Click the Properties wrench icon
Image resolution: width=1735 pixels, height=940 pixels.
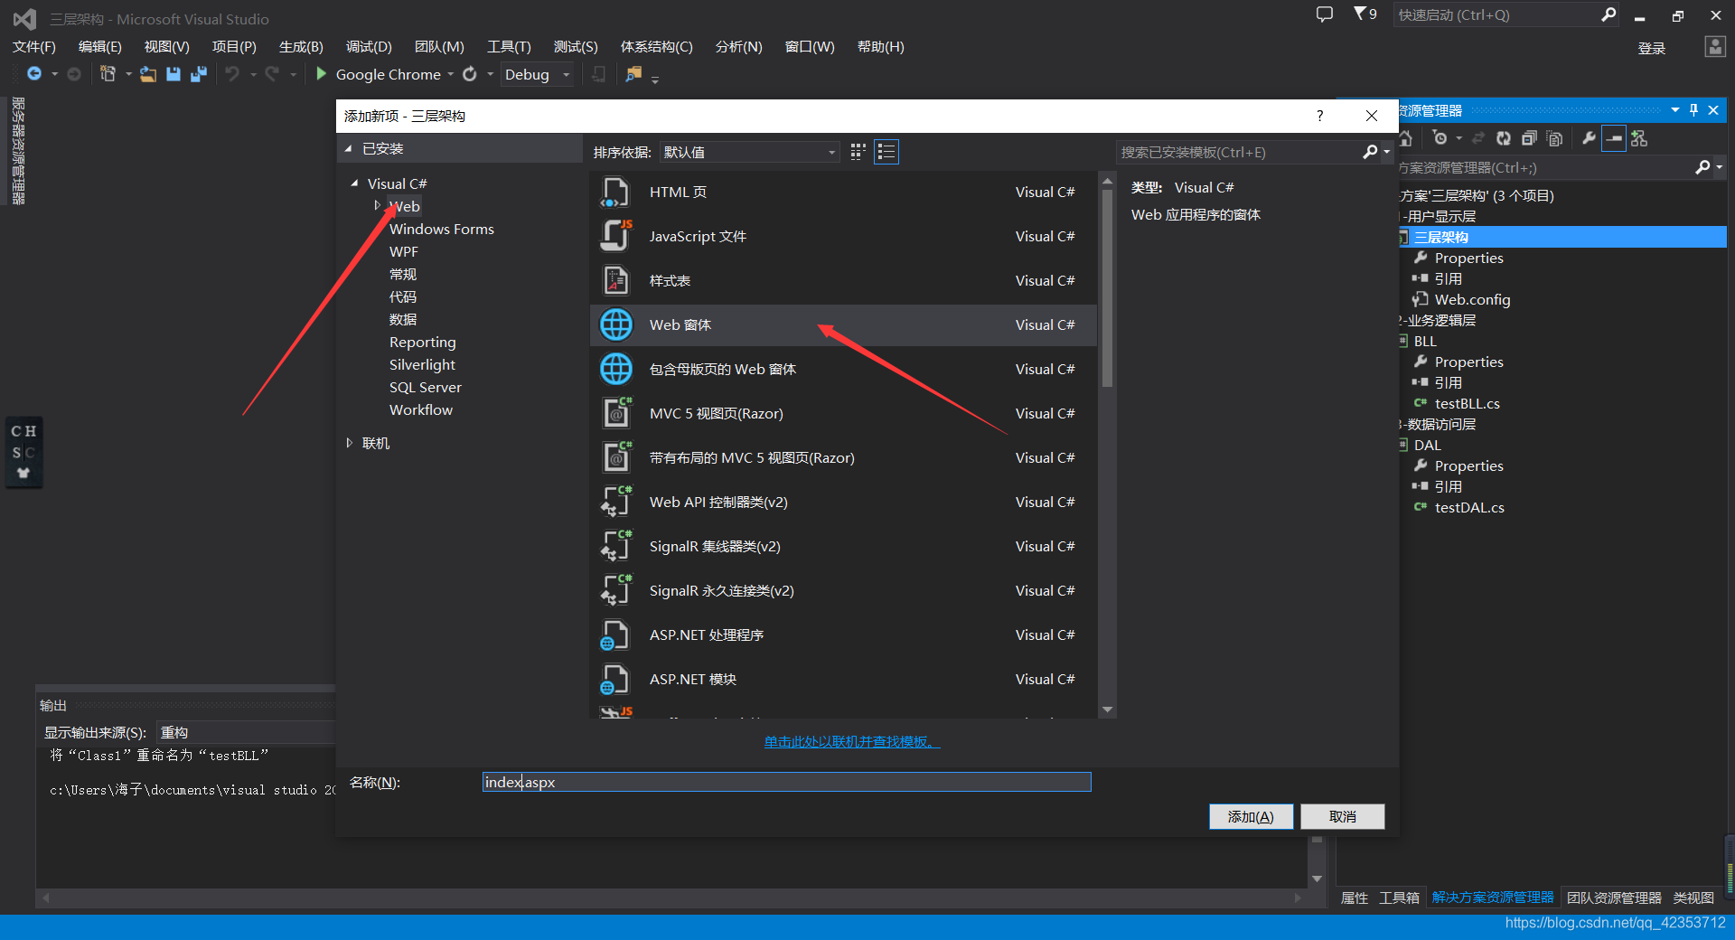point(1589,138)
